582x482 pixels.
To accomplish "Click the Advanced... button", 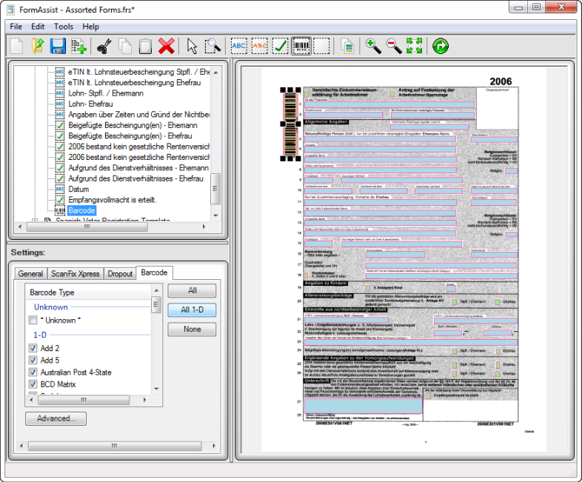I will pyautogui.click(x=56, y=418).
